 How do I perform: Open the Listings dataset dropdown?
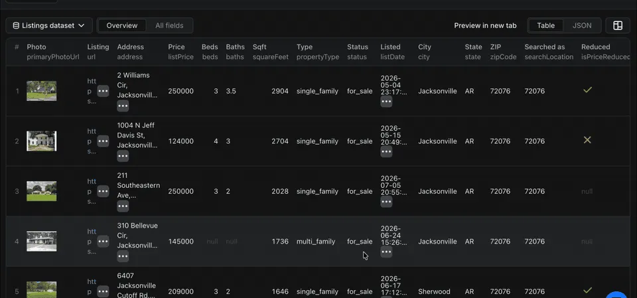point(49,26)
